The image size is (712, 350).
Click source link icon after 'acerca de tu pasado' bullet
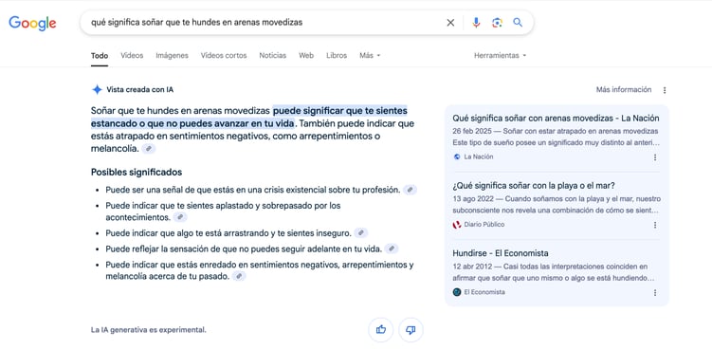[239, 276]
